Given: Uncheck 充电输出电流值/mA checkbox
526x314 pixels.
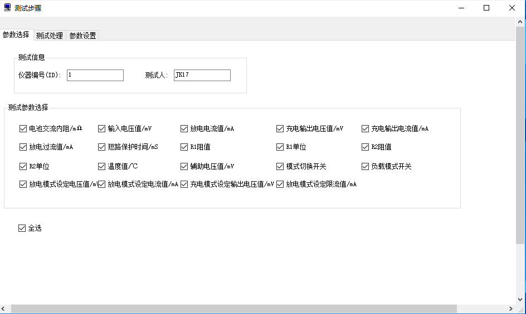Looking at the screenshot, I should point(366,129).
